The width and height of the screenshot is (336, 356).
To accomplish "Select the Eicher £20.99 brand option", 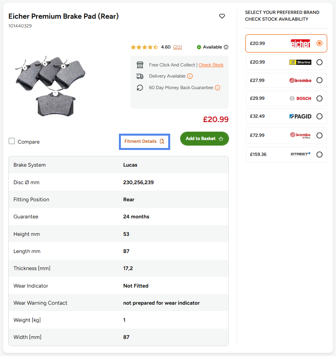I will (286, 43).
